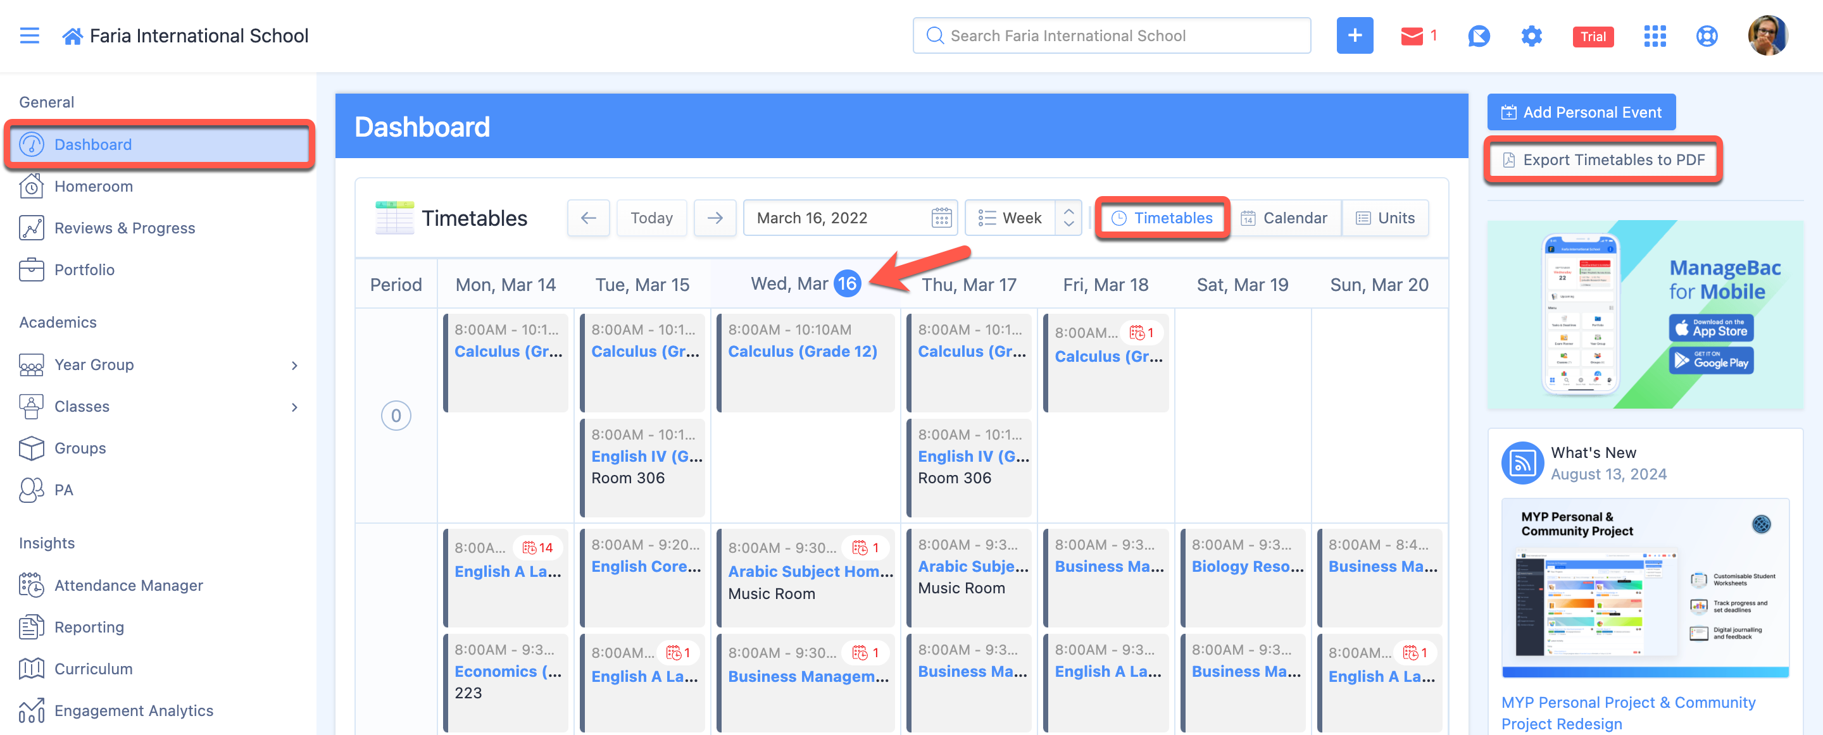Click the blue plus quick-add button
This screenshot has height=735, width=1823.
click(1354, 35)
